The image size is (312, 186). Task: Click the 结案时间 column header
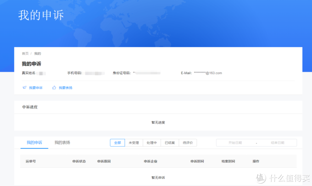(x=228, y=161)
